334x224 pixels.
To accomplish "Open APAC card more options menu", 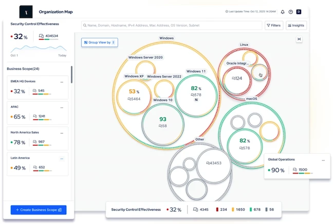I will [x=62, y=108].
